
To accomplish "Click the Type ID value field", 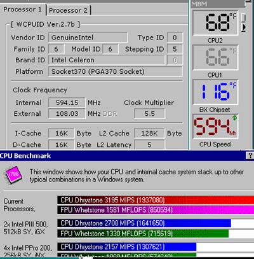I will click(x=175, y=38).
